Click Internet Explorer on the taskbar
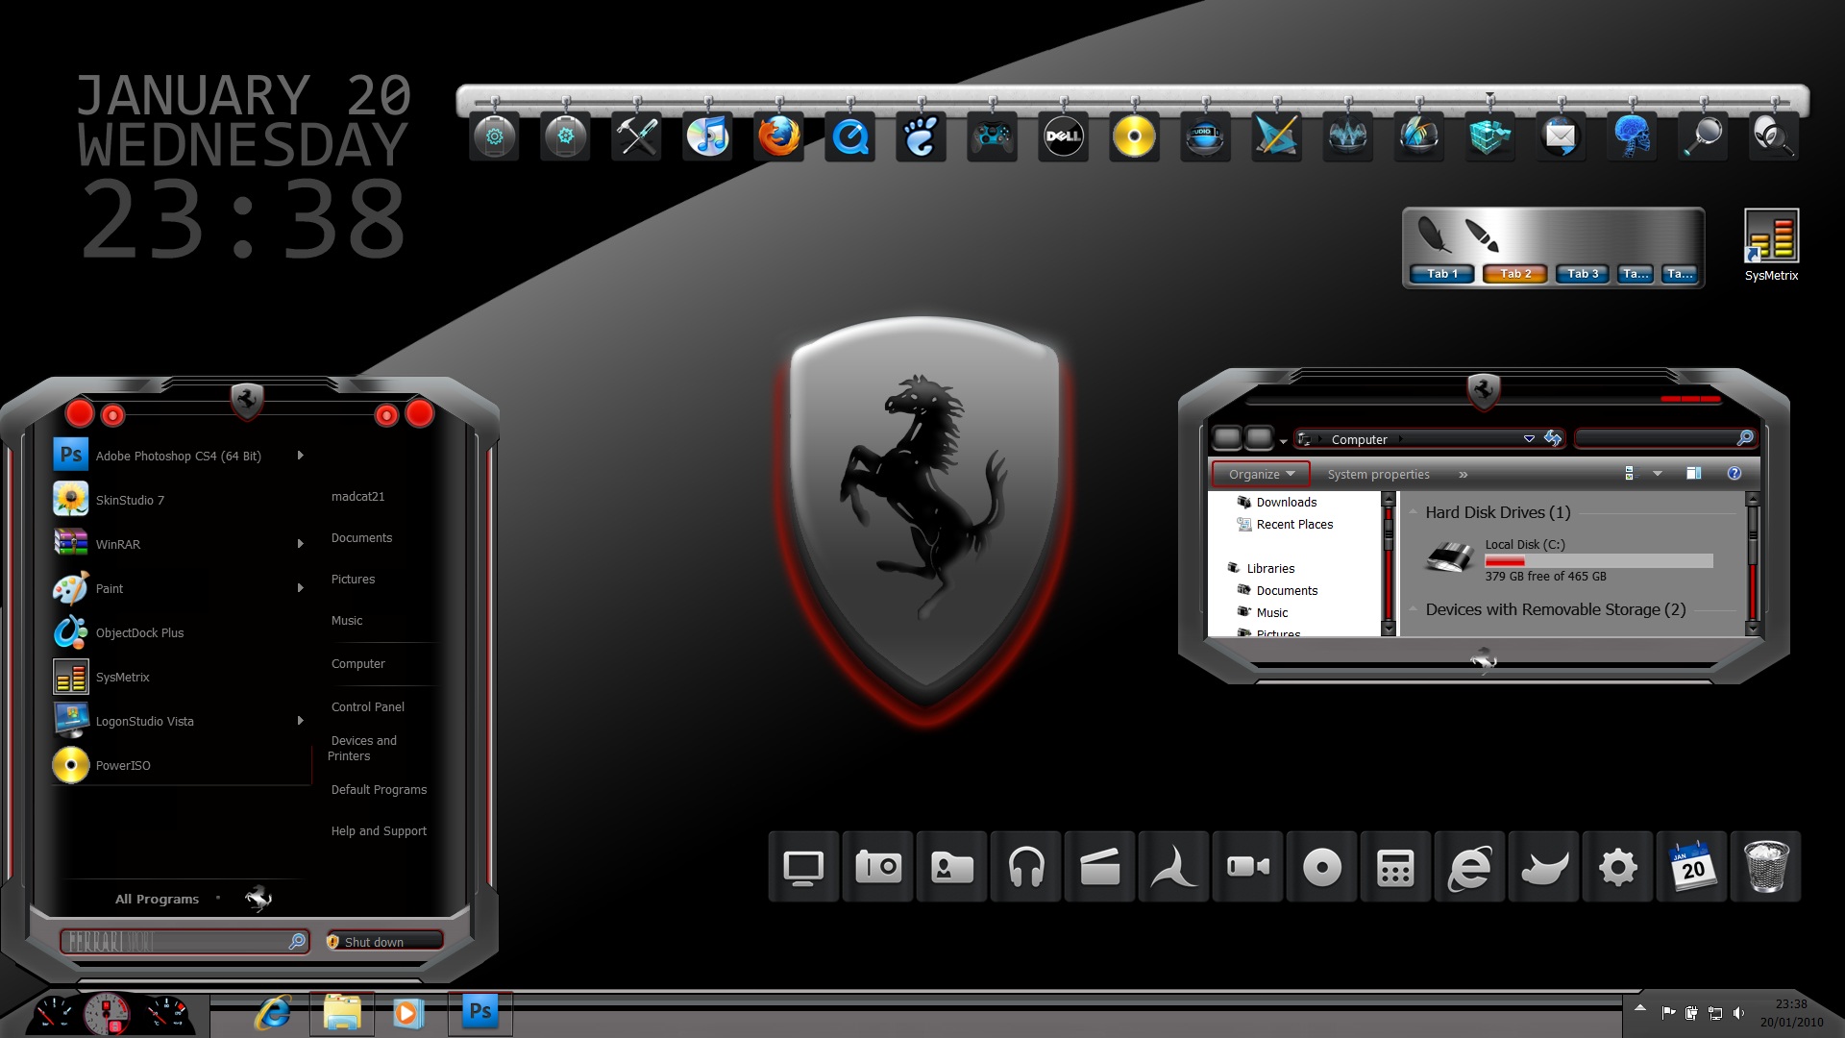The width and height of the screenshot is (1845, 1038). [x=273, y=1013]
